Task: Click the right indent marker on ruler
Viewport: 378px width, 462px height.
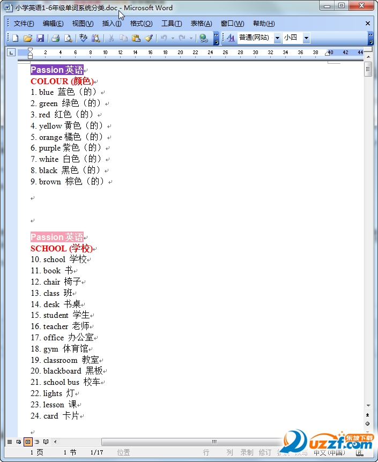Action: pos(327,53)
